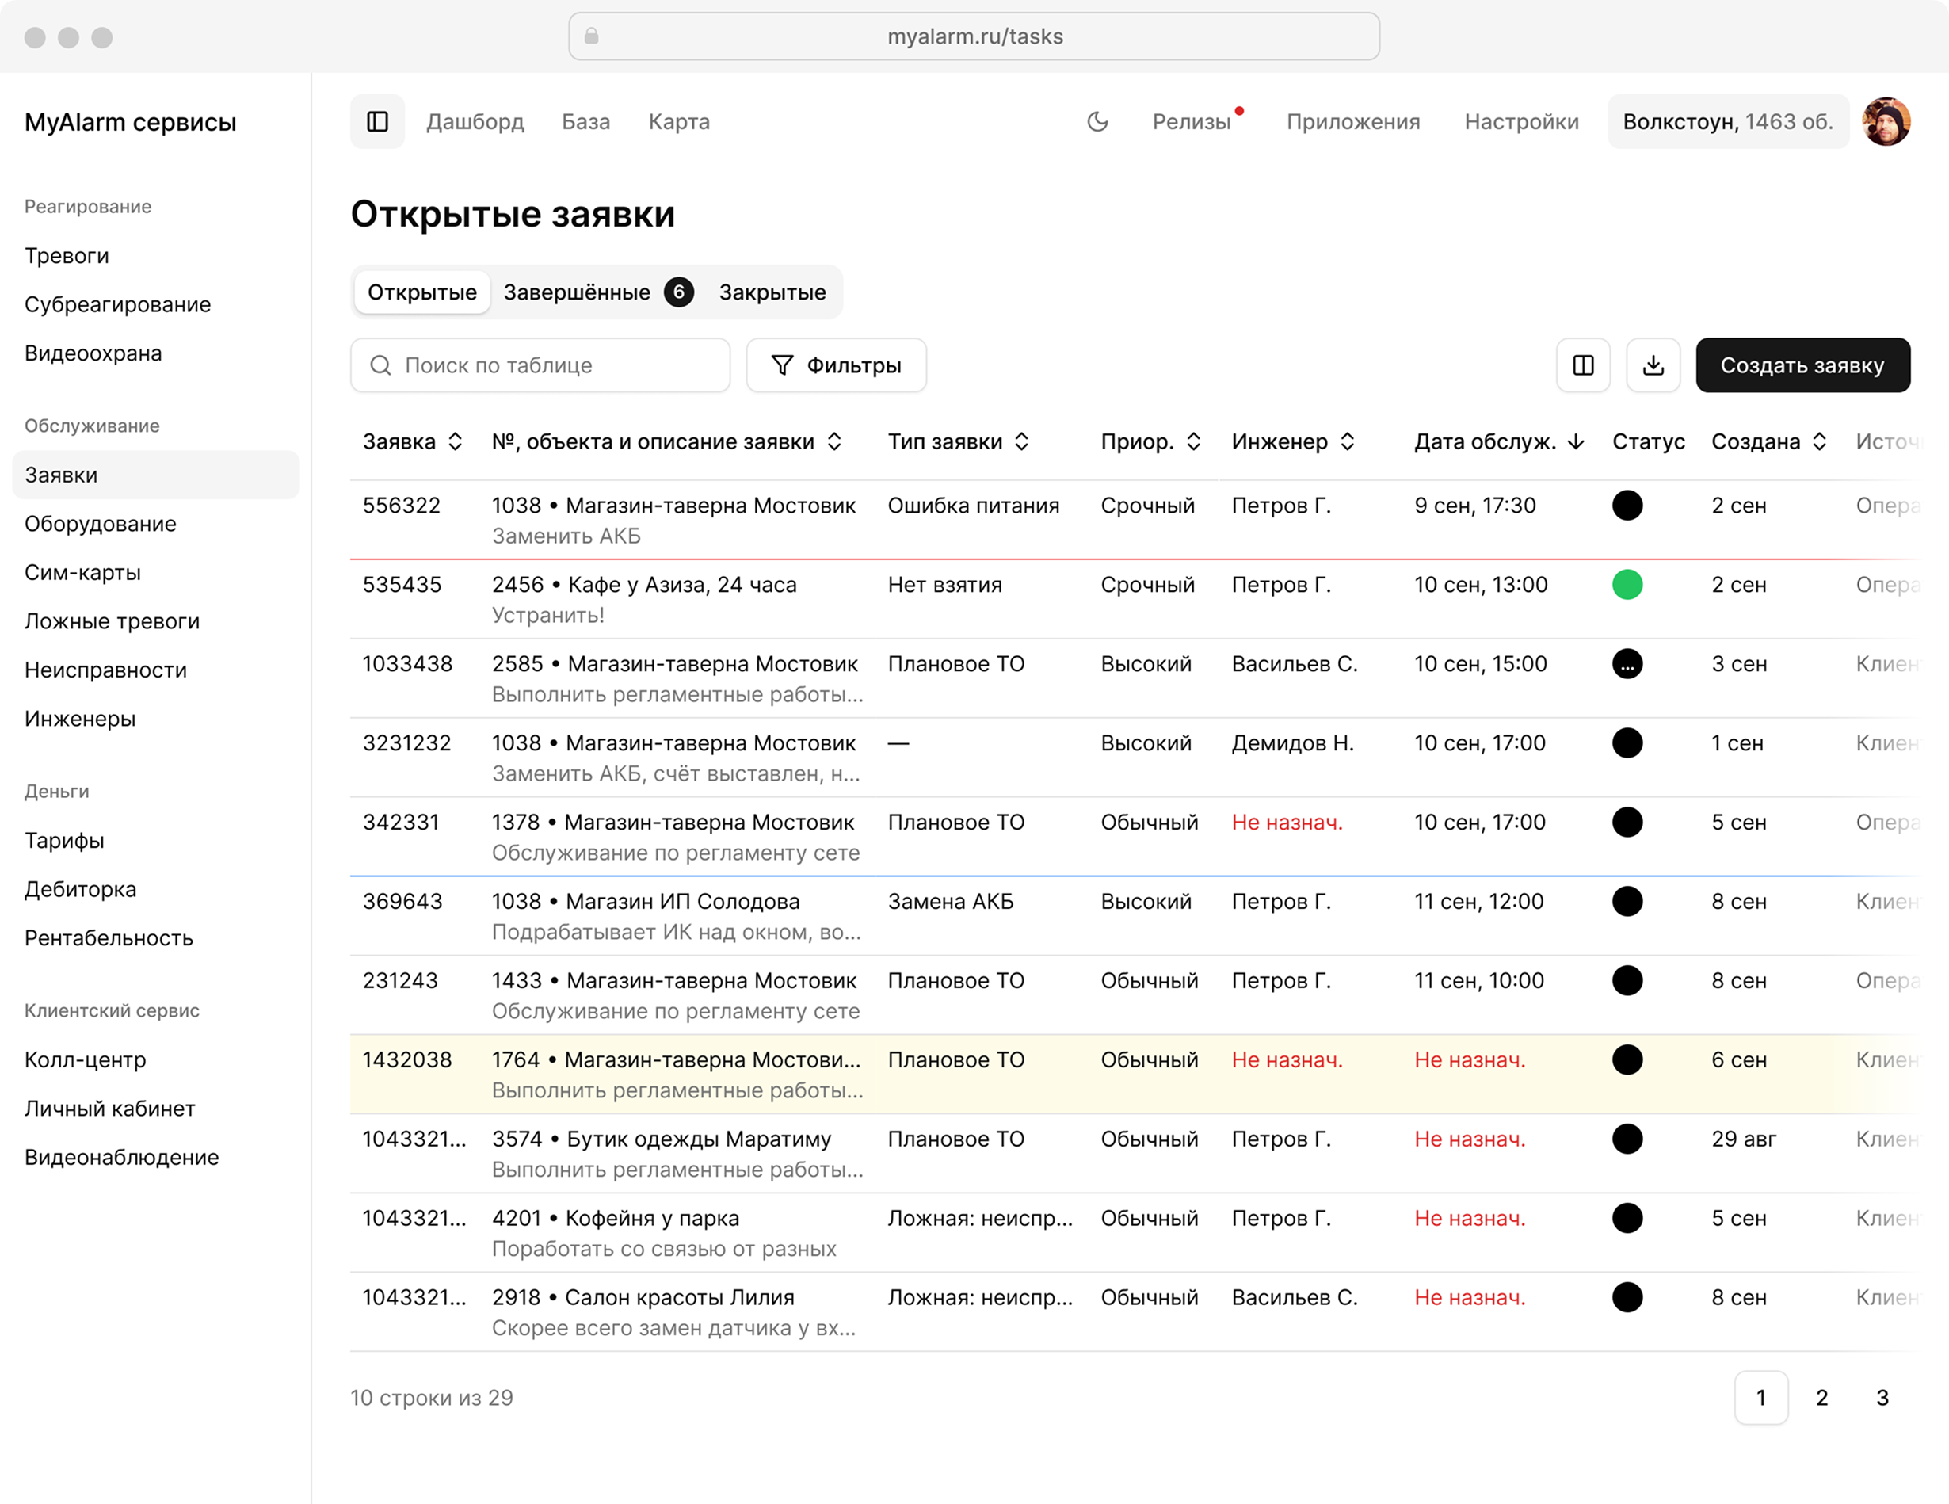Sort by Приор. column
Screen dimensions: 1949x1504
coord(1193,442)
